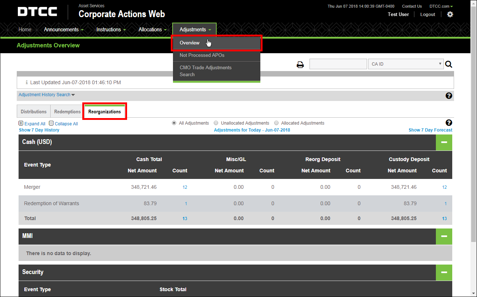The height and width of the screenshot is (297, 477).
Task: Select the All Adjustments radio button
Action: (174, 123)
